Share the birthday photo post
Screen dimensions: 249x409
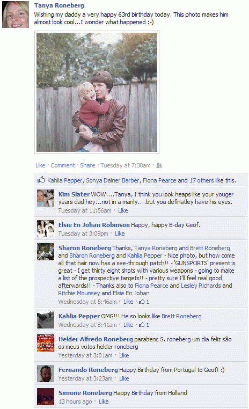coord(87,165)
